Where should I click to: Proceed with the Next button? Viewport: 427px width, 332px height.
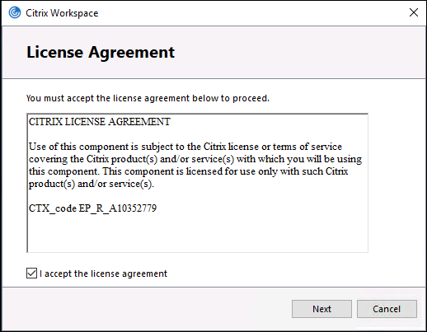click(321, 309)
